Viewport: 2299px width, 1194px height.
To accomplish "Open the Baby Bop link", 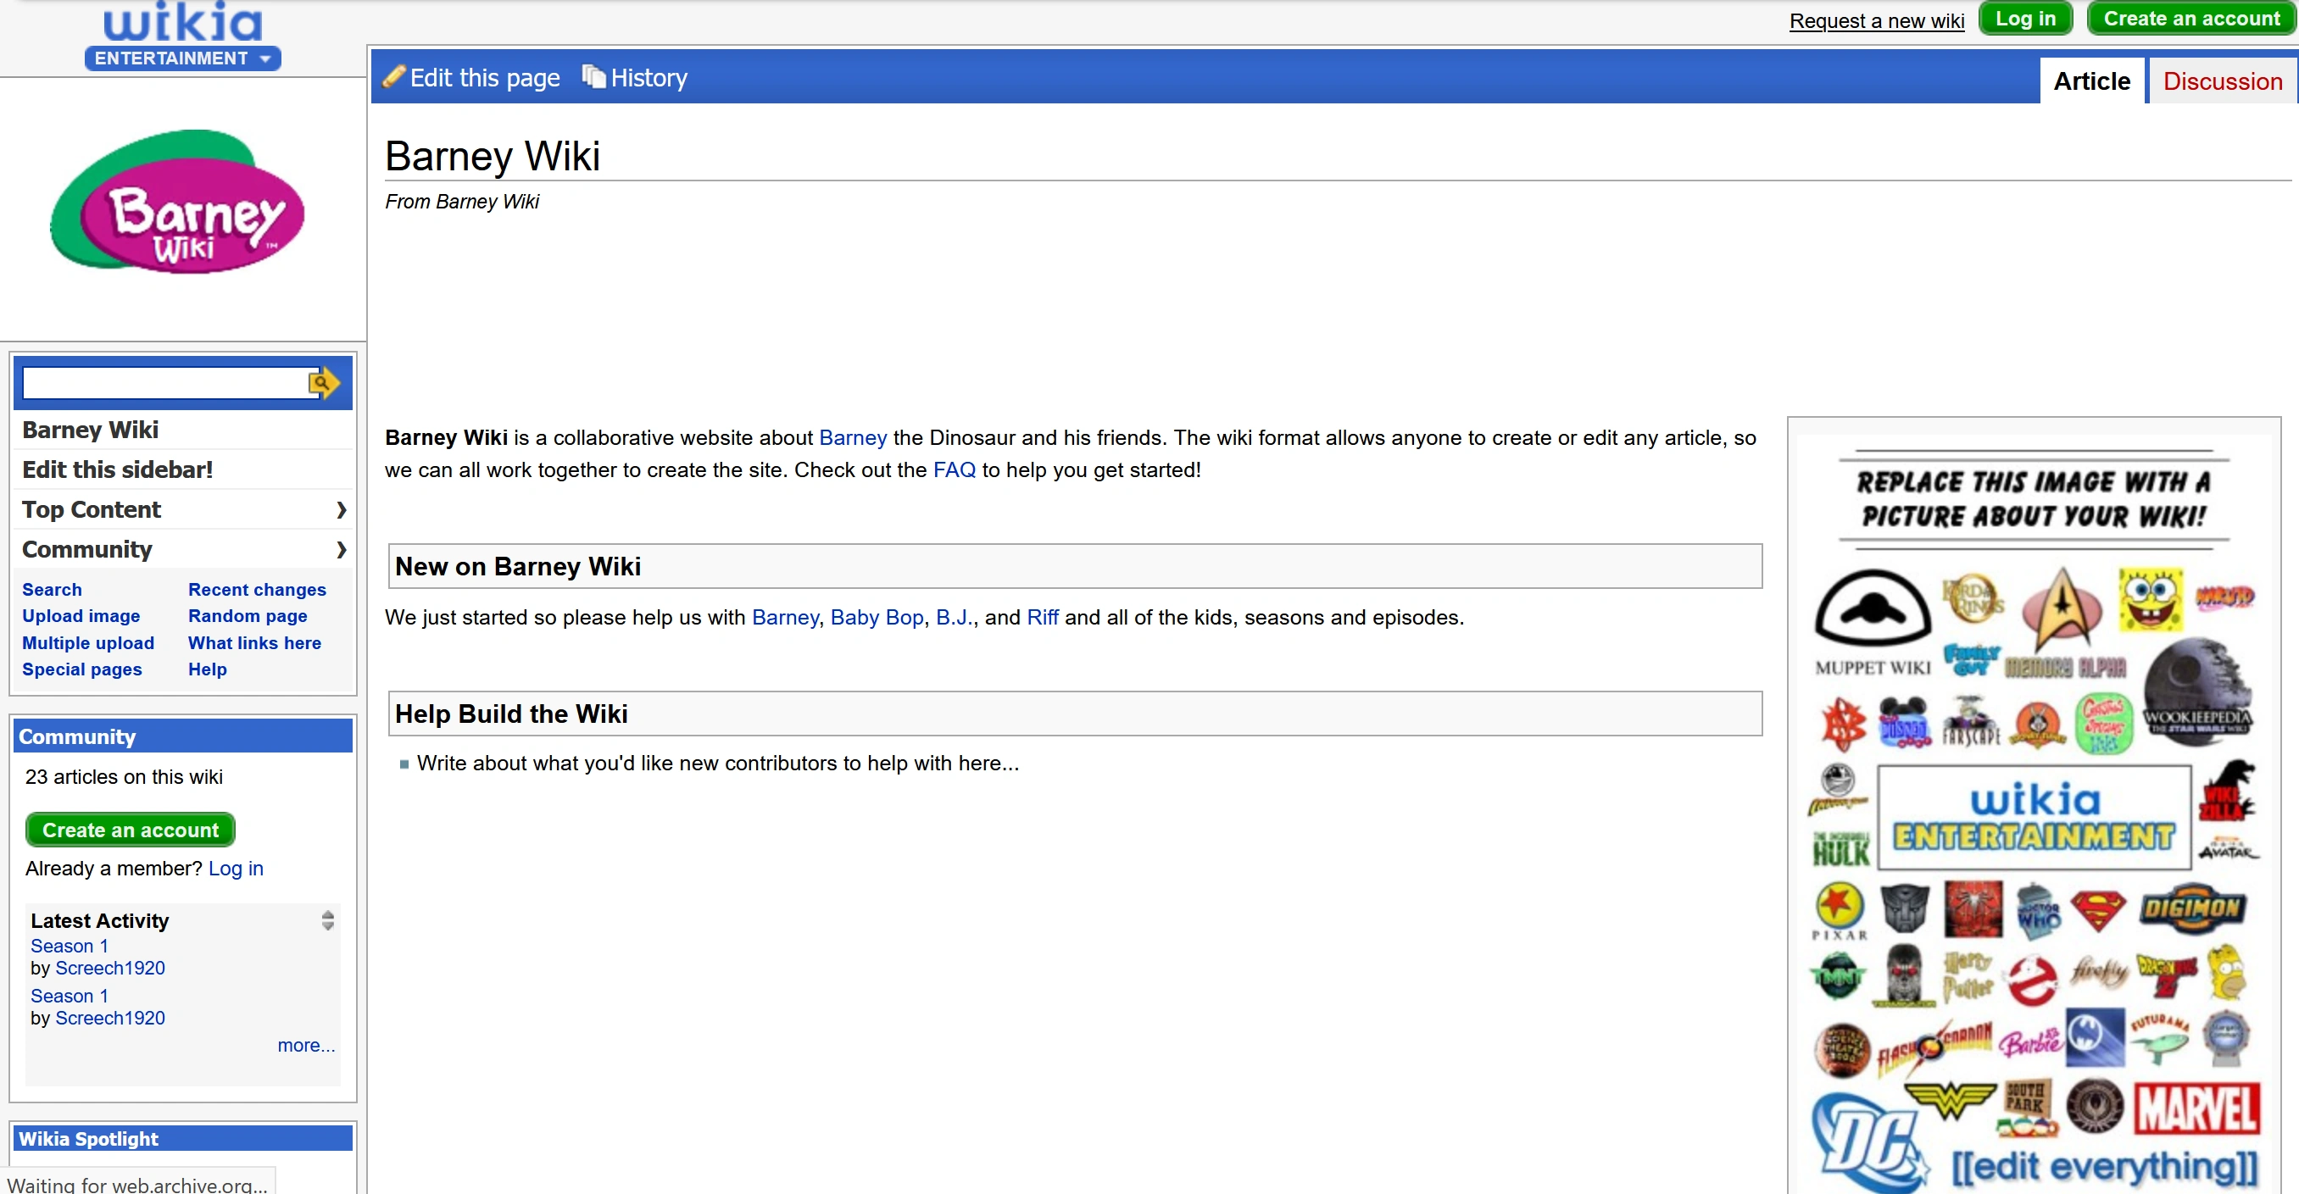I will pos(877,618).
